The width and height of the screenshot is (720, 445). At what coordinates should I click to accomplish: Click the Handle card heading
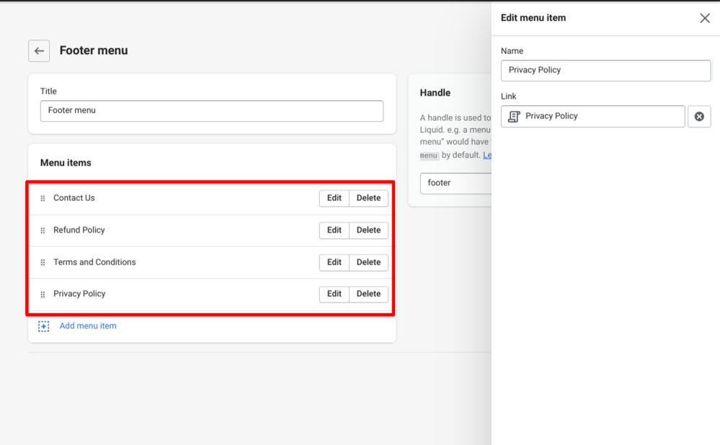(x=435, y=93)
